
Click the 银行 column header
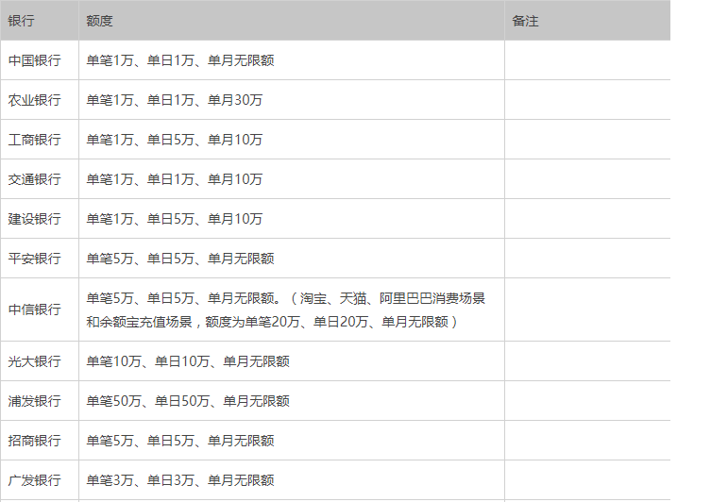[x=40, y=21]
